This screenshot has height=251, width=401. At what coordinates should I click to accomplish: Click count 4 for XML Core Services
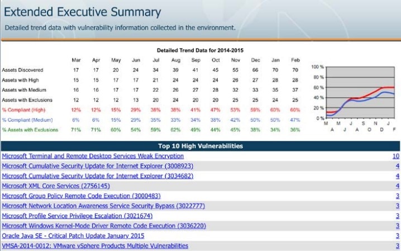coord(398,186)
